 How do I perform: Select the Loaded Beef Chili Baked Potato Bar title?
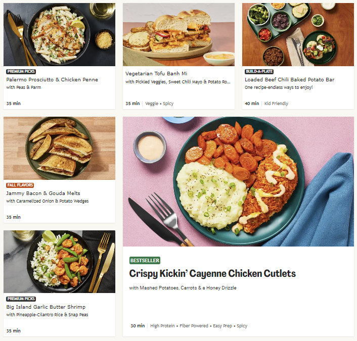(289, 80)
